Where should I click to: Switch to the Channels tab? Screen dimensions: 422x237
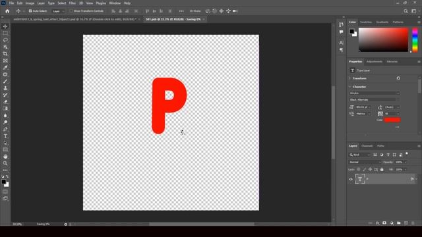pos(367,146)
